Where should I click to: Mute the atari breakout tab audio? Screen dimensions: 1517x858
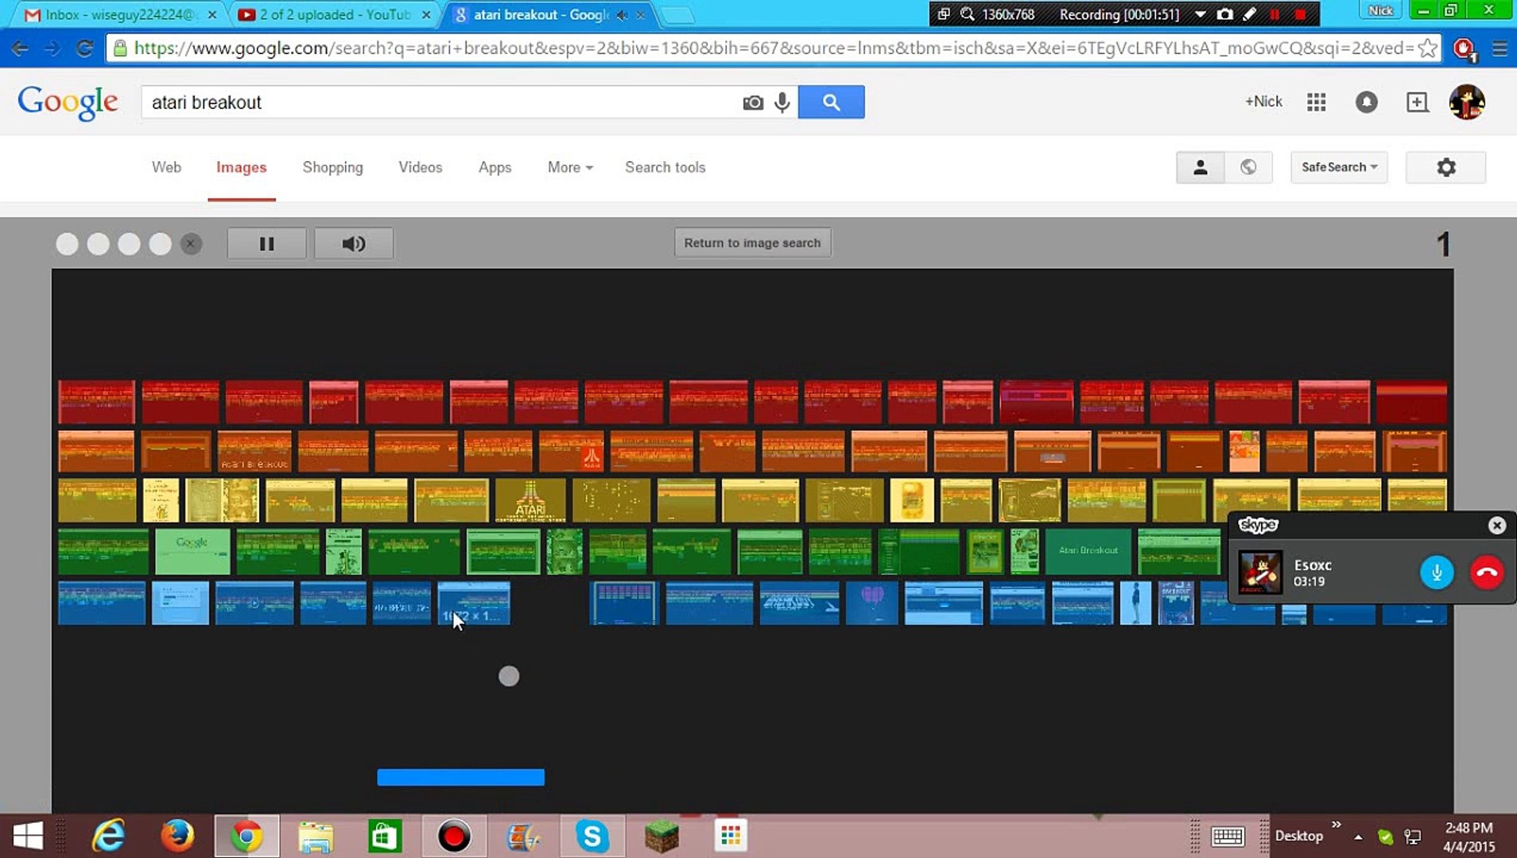point(622,15)
